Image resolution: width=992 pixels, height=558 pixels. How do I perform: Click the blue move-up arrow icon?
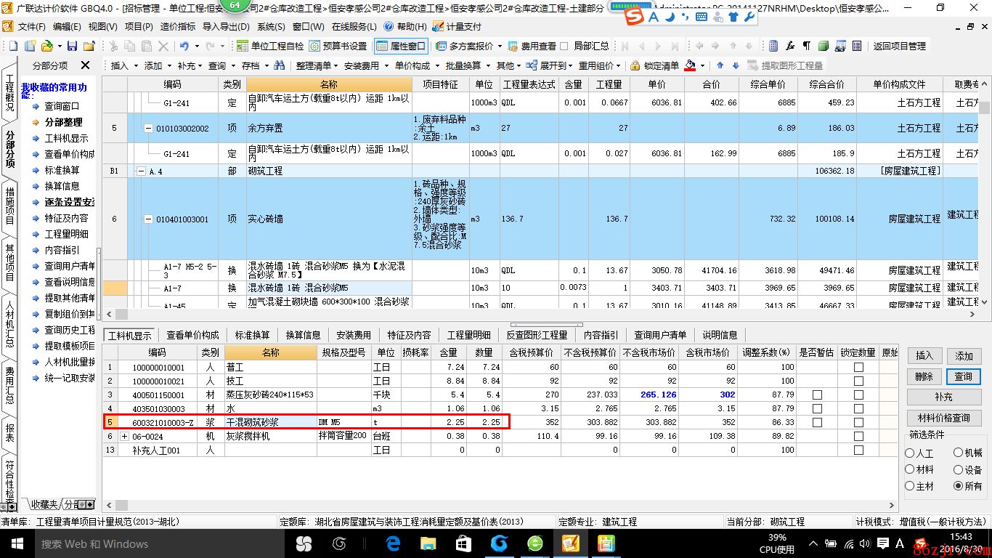point(720,65)
